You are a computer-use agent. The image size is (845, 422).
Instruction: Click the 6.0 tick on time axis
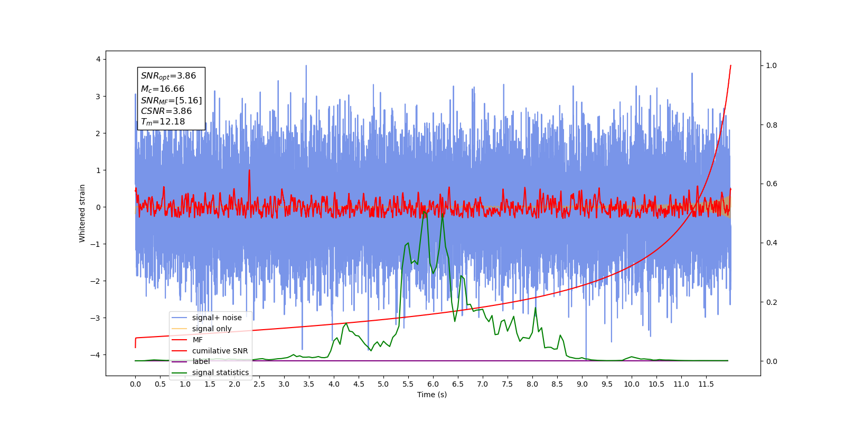(433, 384)
